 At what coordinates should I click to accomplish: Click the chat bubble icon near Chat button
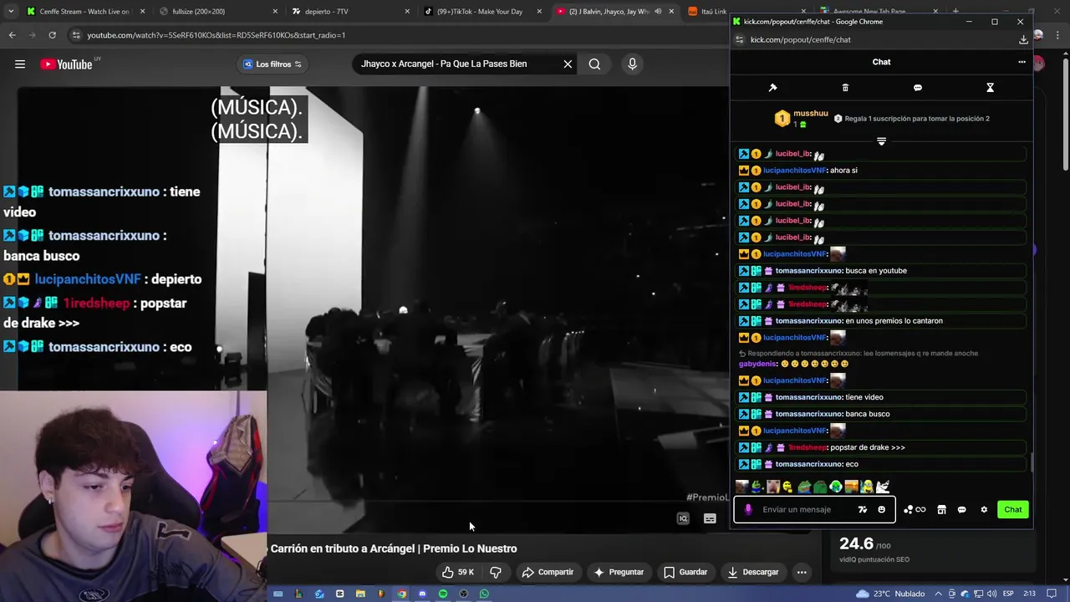pos(961,509)
